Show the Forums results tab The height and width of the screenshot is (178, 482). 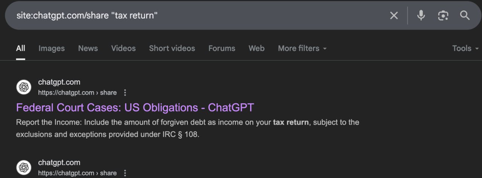pos(222,48)
